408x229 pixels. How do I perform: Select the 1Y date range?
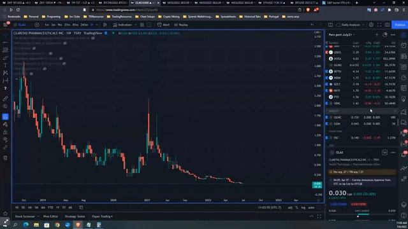[x=57, y=207]
